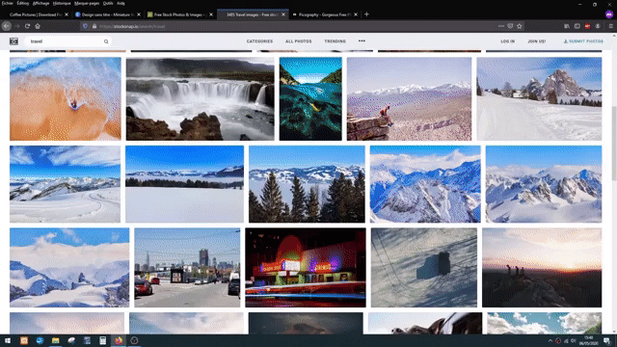Open the notification center icon

point(606,340)
